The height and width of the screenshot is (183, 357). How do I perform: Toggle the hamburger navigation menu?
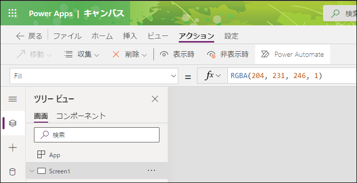click(13, 99)
